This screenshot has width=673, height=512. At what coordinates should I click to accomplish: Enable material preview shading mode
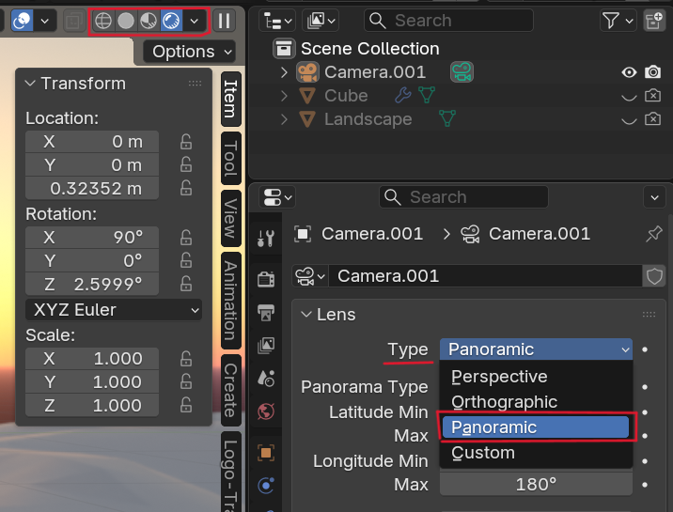coord(148,20)
